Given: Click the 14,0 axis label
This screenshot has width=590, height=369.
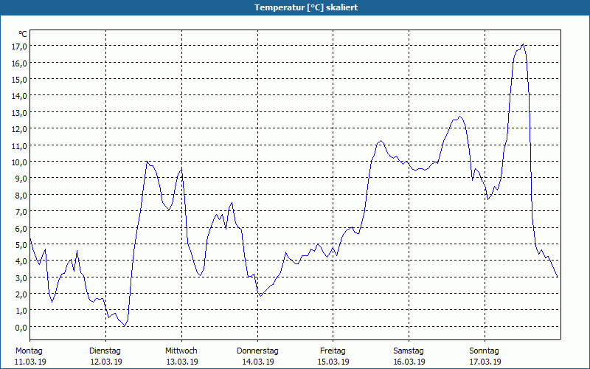Looking at the screenshot, I should [19, 96].
